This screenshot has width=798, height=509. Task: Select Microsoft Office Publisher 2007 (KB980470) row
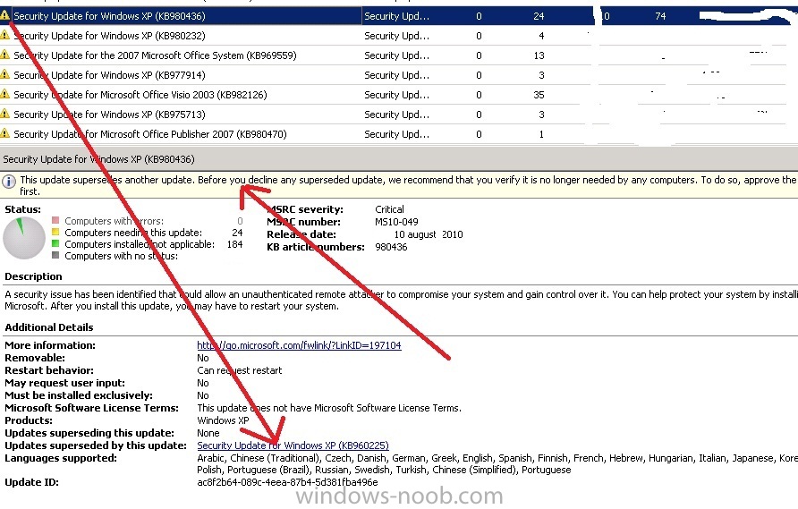tap(399, 134)
